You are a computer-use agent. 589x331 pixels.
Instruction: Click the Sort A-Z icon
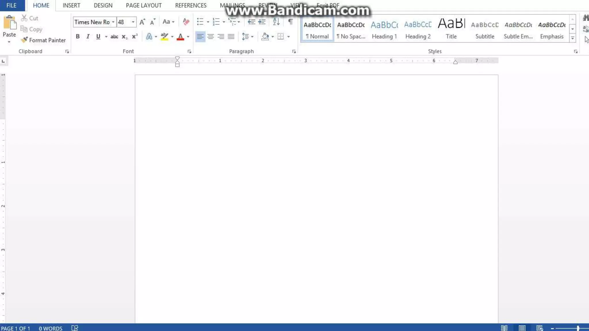pos(276,22)
